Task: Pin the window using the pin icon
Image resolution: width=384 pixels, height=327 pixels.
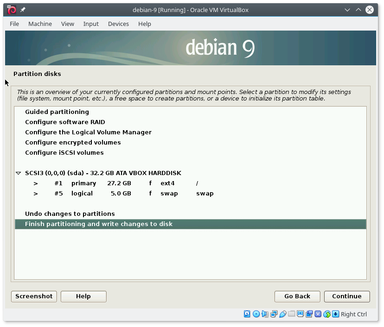Action: click(23, 10)
